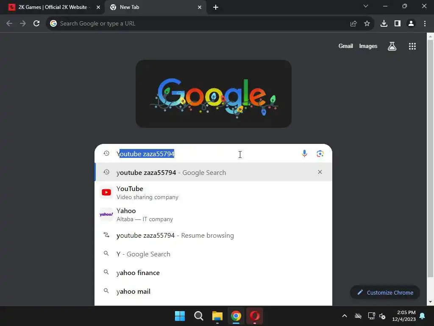Click the YouTube logo icon in suggestions

(x=106, y=192)
